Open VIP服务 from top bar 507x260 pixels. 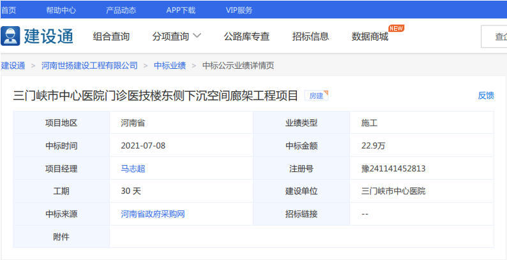(239, 10)
